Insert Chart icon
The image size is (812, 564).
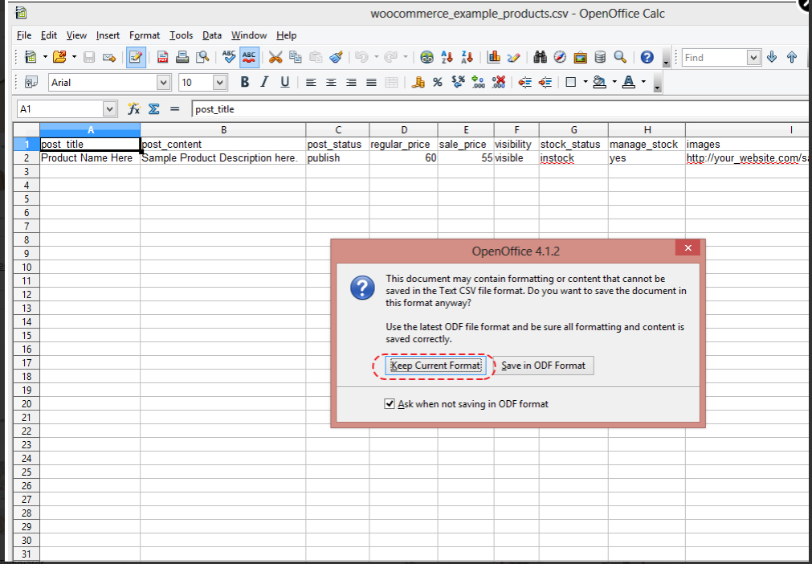pos(493,58)
